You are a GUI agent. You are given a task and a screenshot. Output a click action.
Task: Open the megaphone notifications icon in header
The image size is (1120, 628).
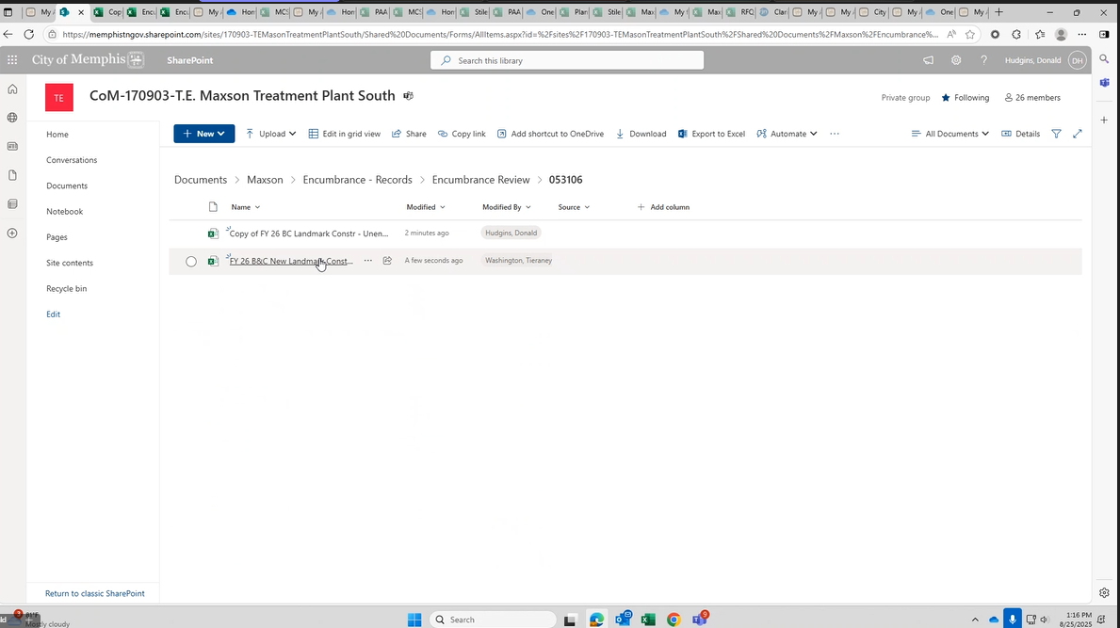click(x=928, y=60)
